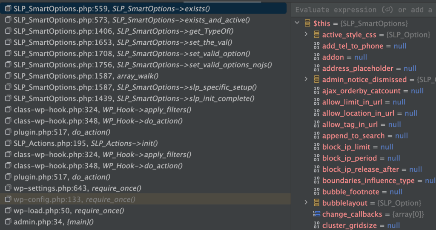Select variable append_to_search = null
436x230 pixels.
coord(364,136)
